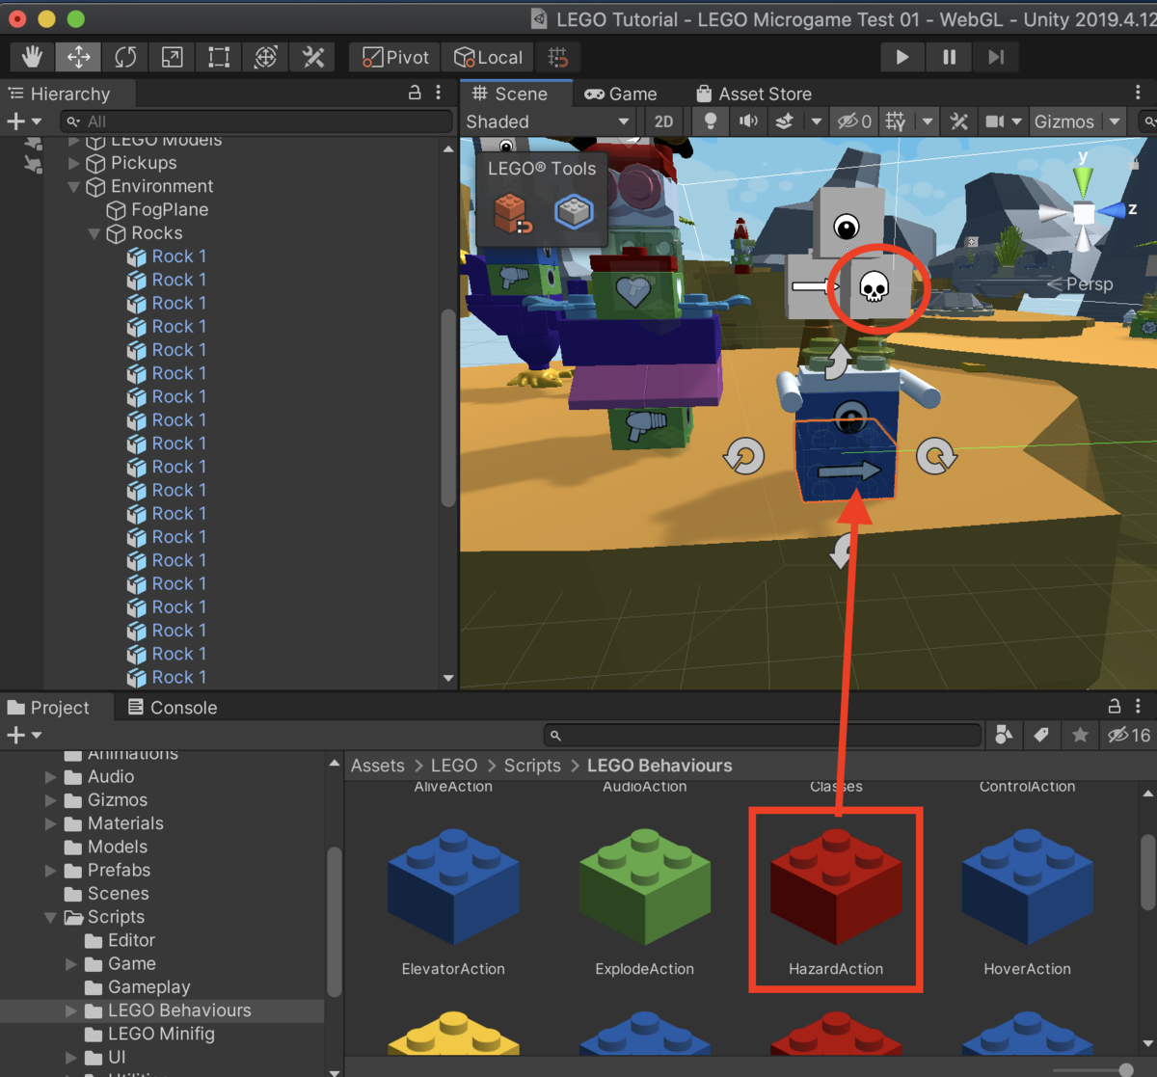Search by type in Project

point(1004,736)
